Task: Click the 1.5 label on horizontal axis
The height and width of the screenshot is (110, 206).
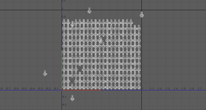Action: [x=183, y=89]
